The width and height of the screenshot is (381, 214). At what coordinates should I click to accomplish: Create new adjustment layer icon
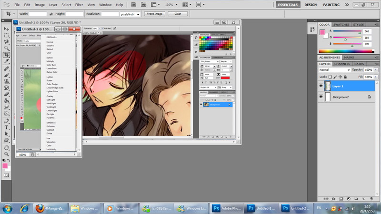tap(349, 199)
